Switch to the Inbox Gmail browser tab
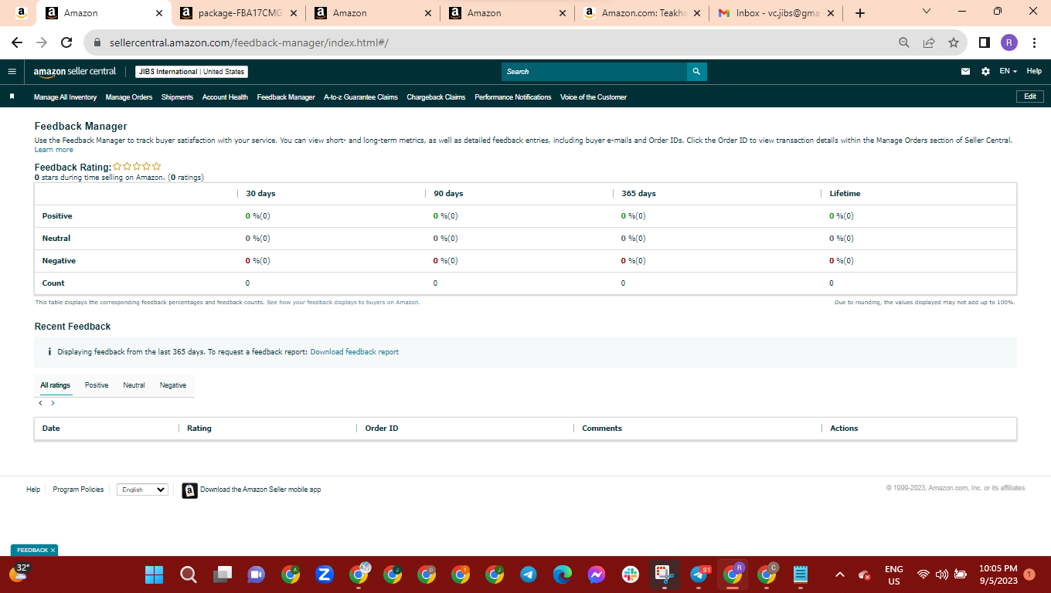 pos(777,13)
